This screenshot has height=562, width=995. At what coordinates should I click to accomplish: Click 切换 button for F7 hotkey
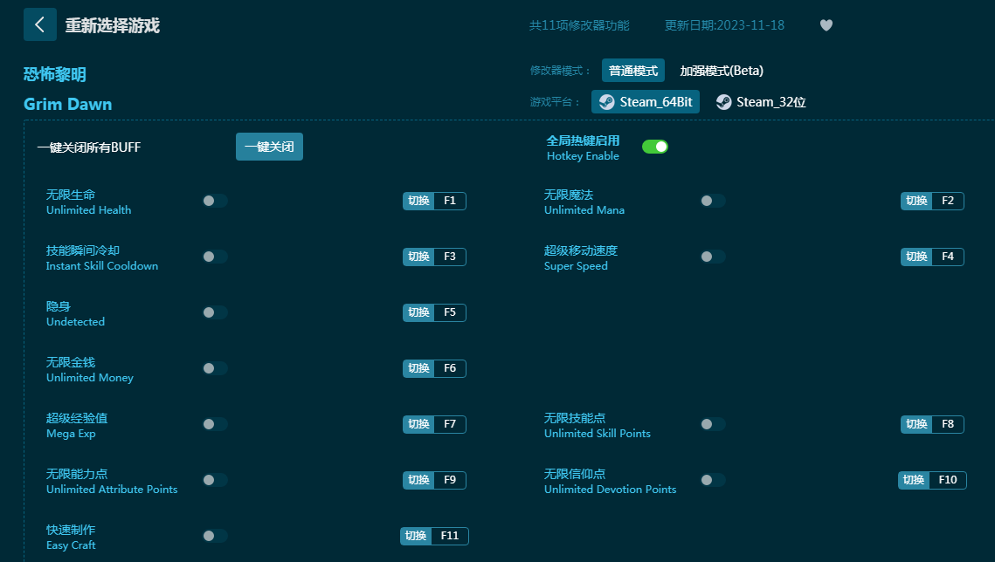coord(418,424)
